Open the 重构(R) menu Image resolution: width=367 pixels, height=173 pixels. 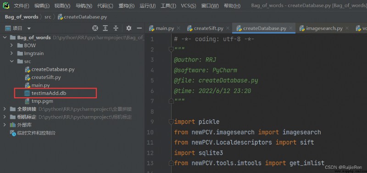coord(127,6)
